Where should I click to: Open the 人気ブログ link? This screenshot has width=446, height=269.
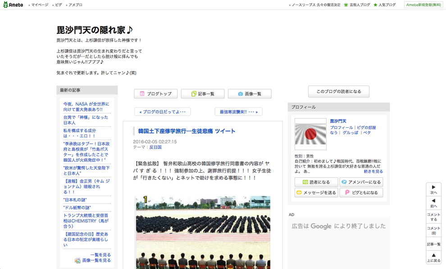[387, 5]
